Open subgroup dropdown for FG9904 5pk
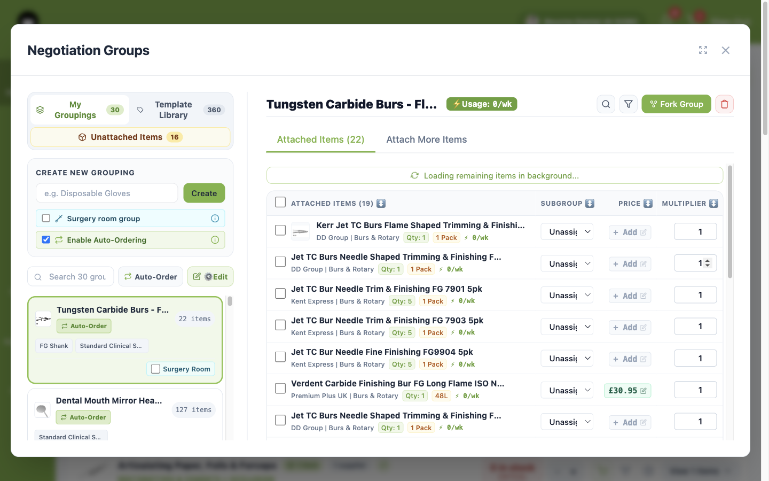This screenshot has height=481, width=769. pyautogui.click(x=567, y=358)
